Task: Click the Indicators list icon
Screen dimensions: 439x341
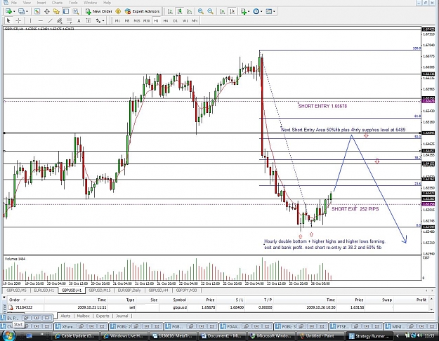Action: pos(244,11)
